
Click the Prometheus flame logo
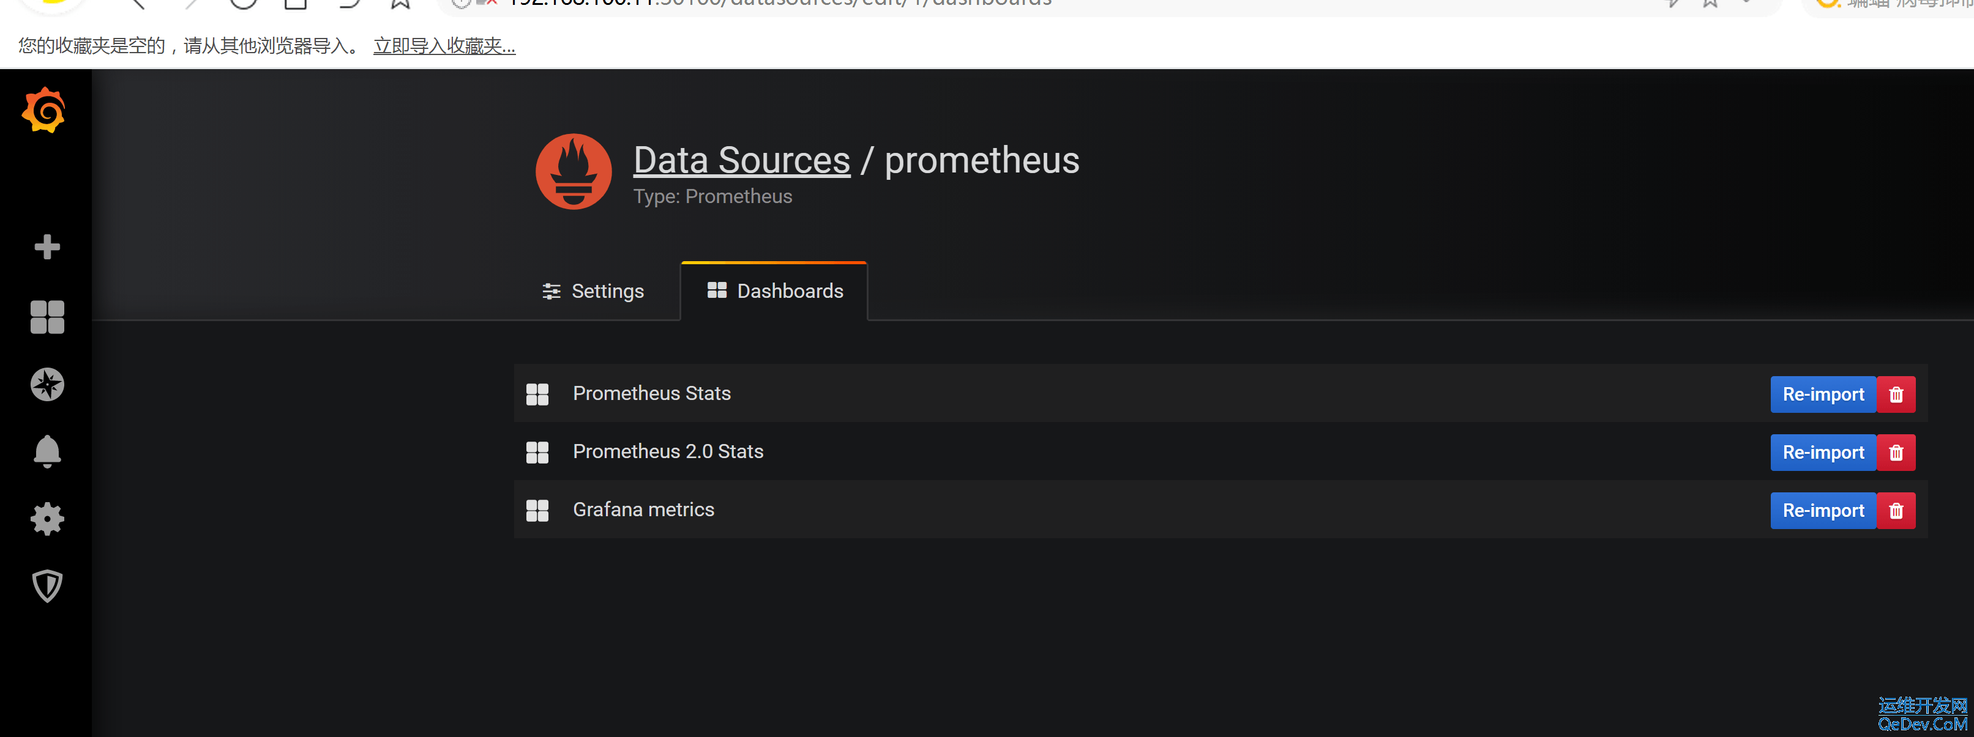573,171
